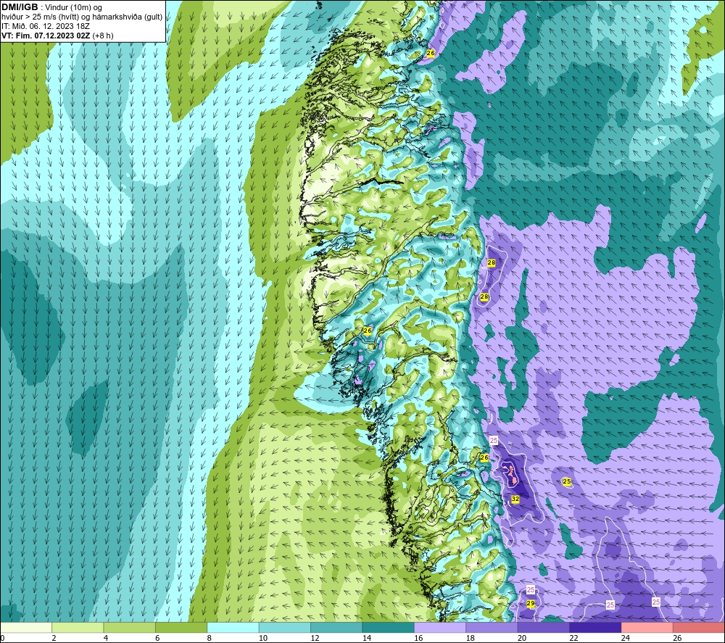Click the 'Vindur (10m) og' title text

pos(73,8)
